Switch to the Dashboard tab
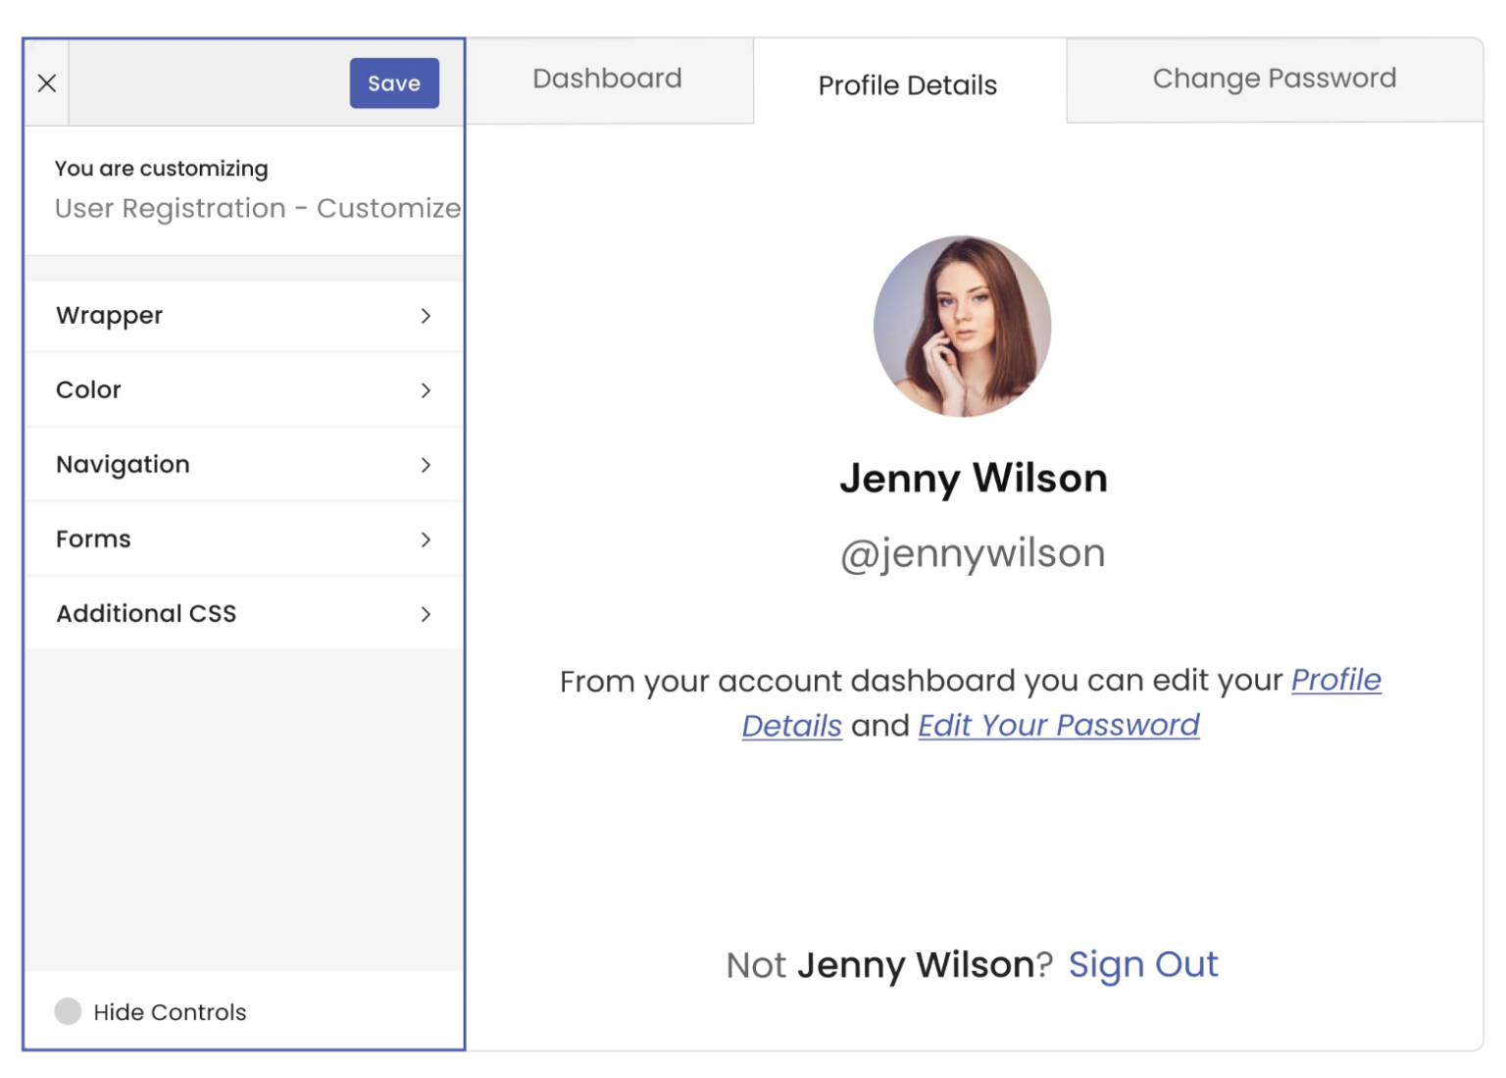The height and width of the screenshot is (1078, 1506). coord(607,78)
